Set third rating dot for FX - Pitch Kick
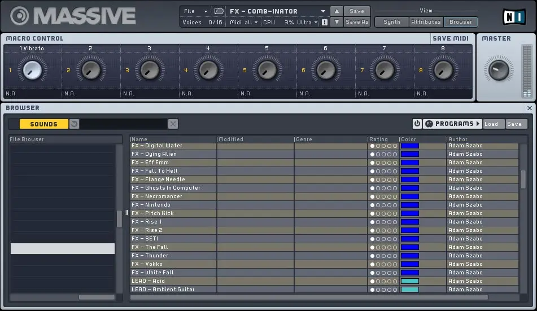Screen dimensions: 537x311 pyautogui.click(x=383, y=213)
